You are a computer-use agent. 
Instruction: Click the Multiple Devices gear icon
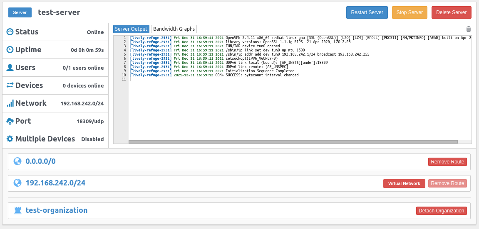pos(10,139)
